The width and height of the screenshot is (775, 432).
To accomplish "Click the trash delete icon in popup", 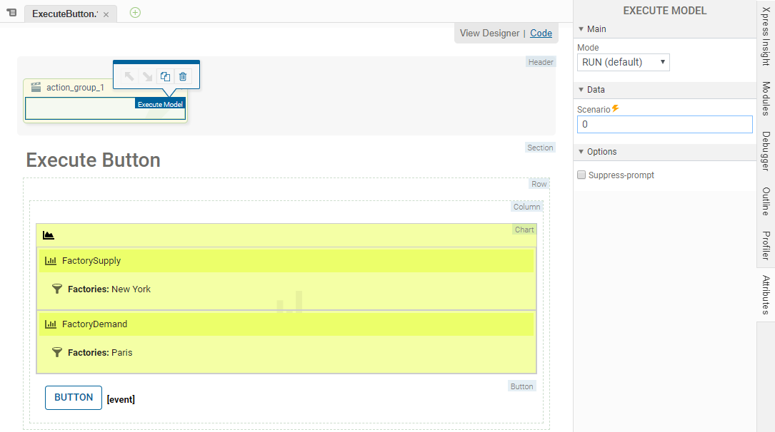I will pos(183,77).
